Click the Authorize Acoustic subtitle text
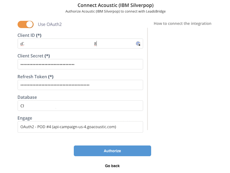Viewport: 230px width, 173px height. 116,12
